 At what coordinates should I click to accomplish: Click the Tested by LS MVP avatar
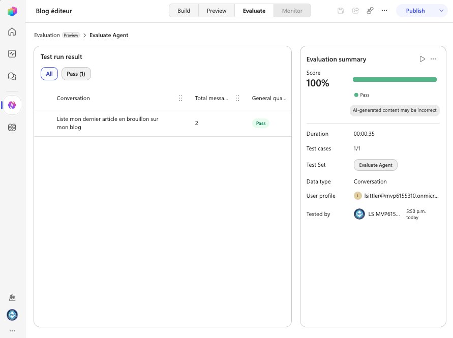[x=359, y=214]
